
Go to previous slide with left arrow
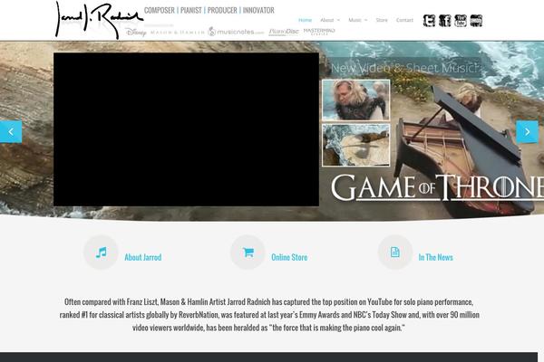[x=11, y=131]
